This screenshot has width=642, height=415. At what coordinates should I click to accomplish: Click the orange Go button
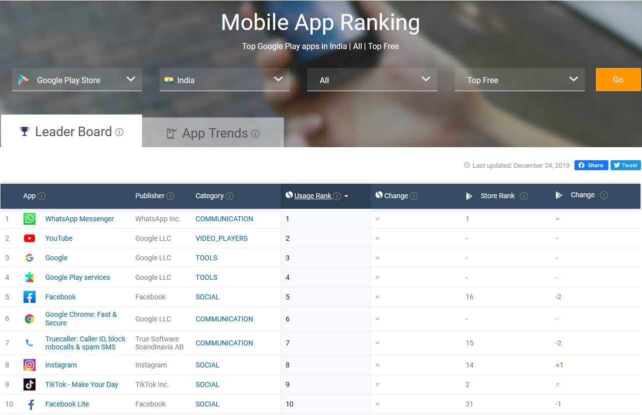tap(618, 80)
